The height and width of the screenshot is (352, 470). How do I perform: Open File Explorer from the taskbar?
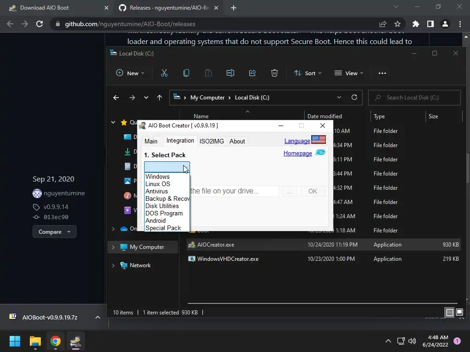[35, 341]
